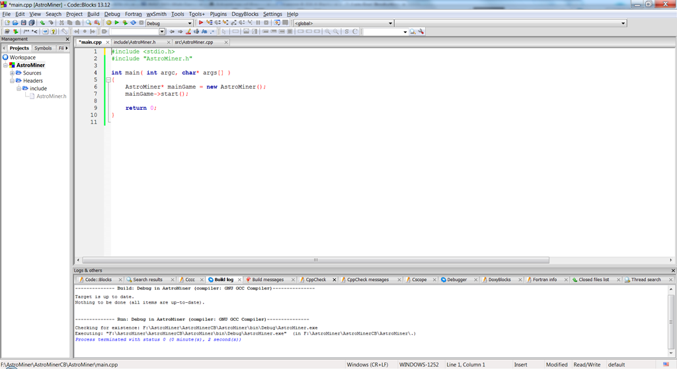Viewport: 677px width, 369px height.
Task: Click the WINDOWS-1252 encoding in status bar
Action: tap(418, 364)
